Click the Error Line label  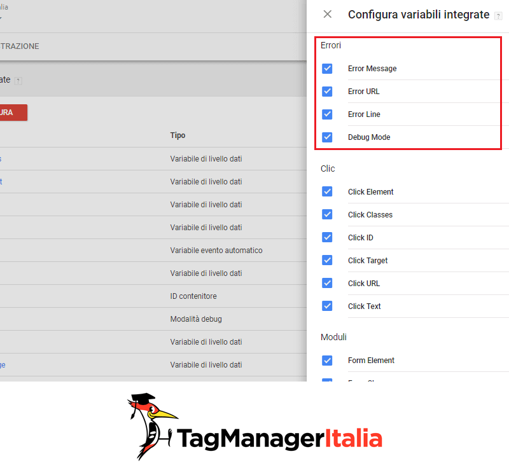tap(364, 114)
